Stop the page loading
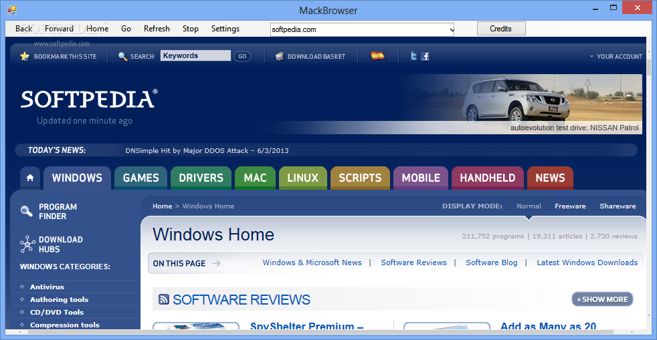Screen dimensions: 657x340 (190, 29)
